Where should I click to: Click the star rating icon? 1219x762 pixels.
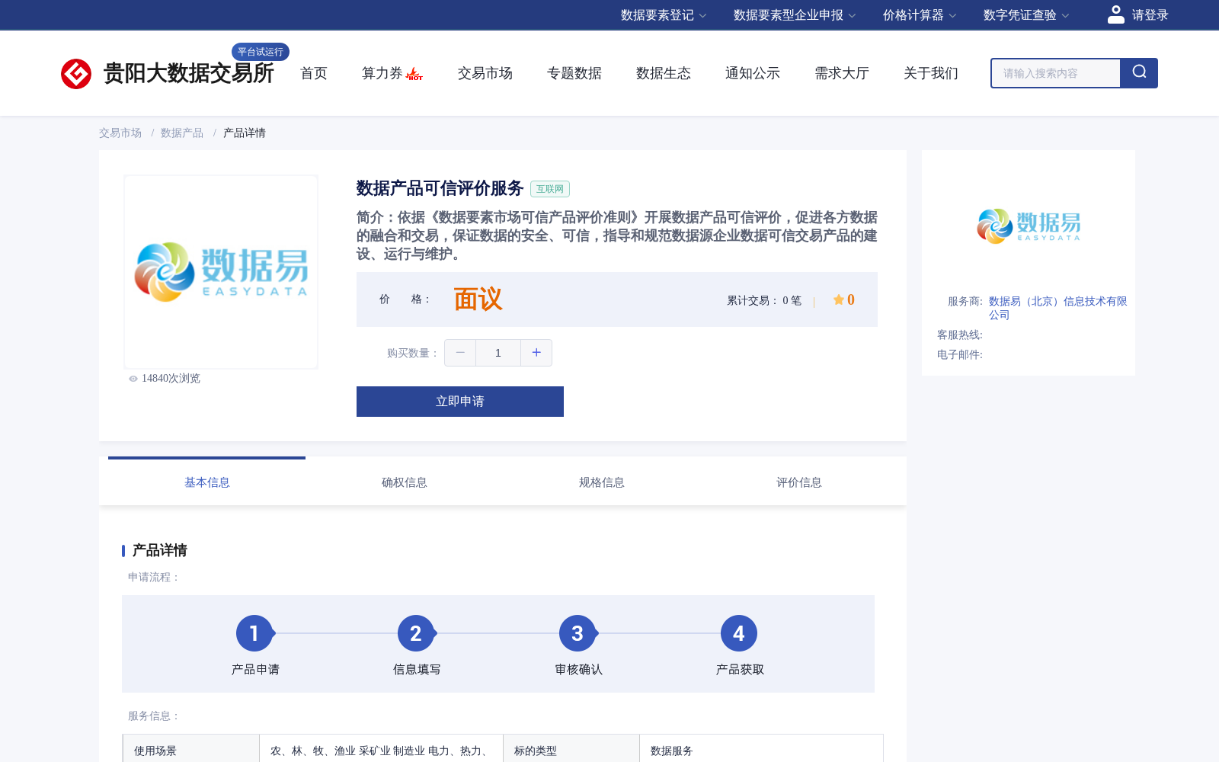coord(838,299)
